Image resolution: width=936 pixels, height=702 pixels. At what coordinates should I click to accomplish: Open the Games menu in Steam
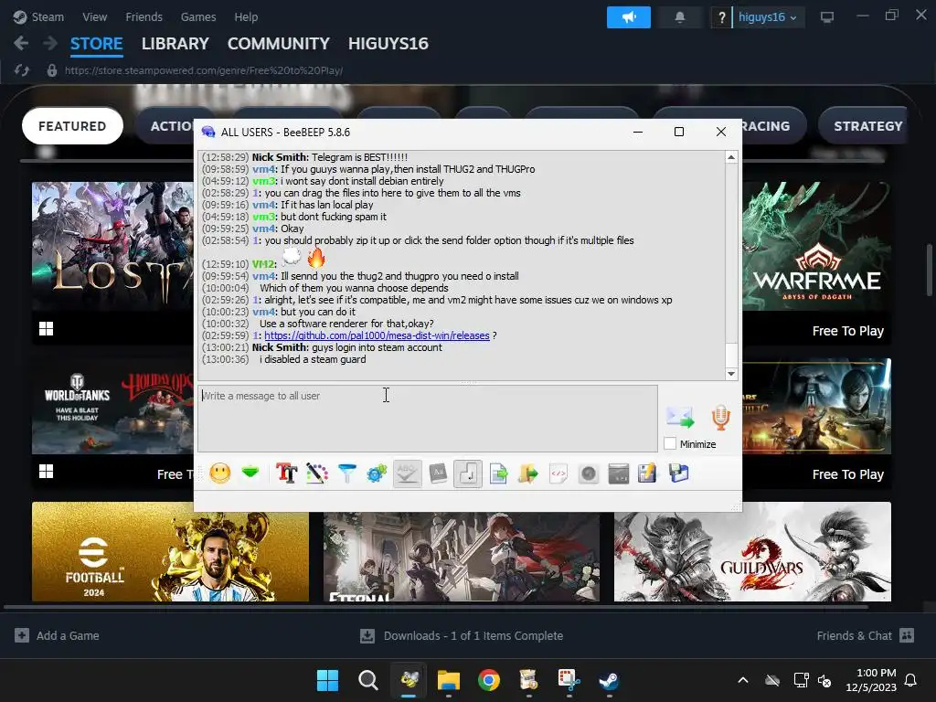tap(198, 16)
